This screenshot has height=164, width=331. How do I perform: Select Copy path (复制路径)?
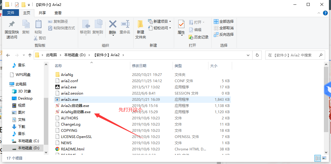pyautogui.click(x=58, y=22)
